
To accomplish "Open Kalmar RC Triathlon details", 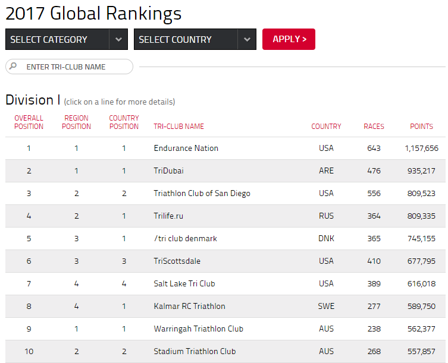I will pyautogui.click(x=225, y=306).
